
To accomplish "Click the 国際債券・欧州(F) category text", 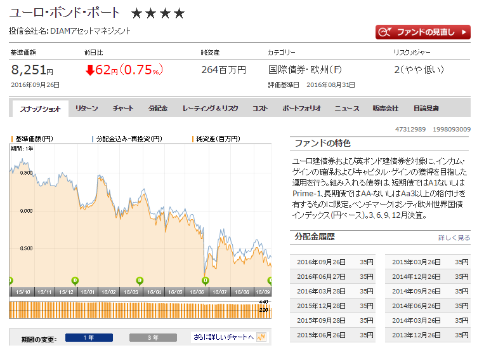I will pos(305,70).
